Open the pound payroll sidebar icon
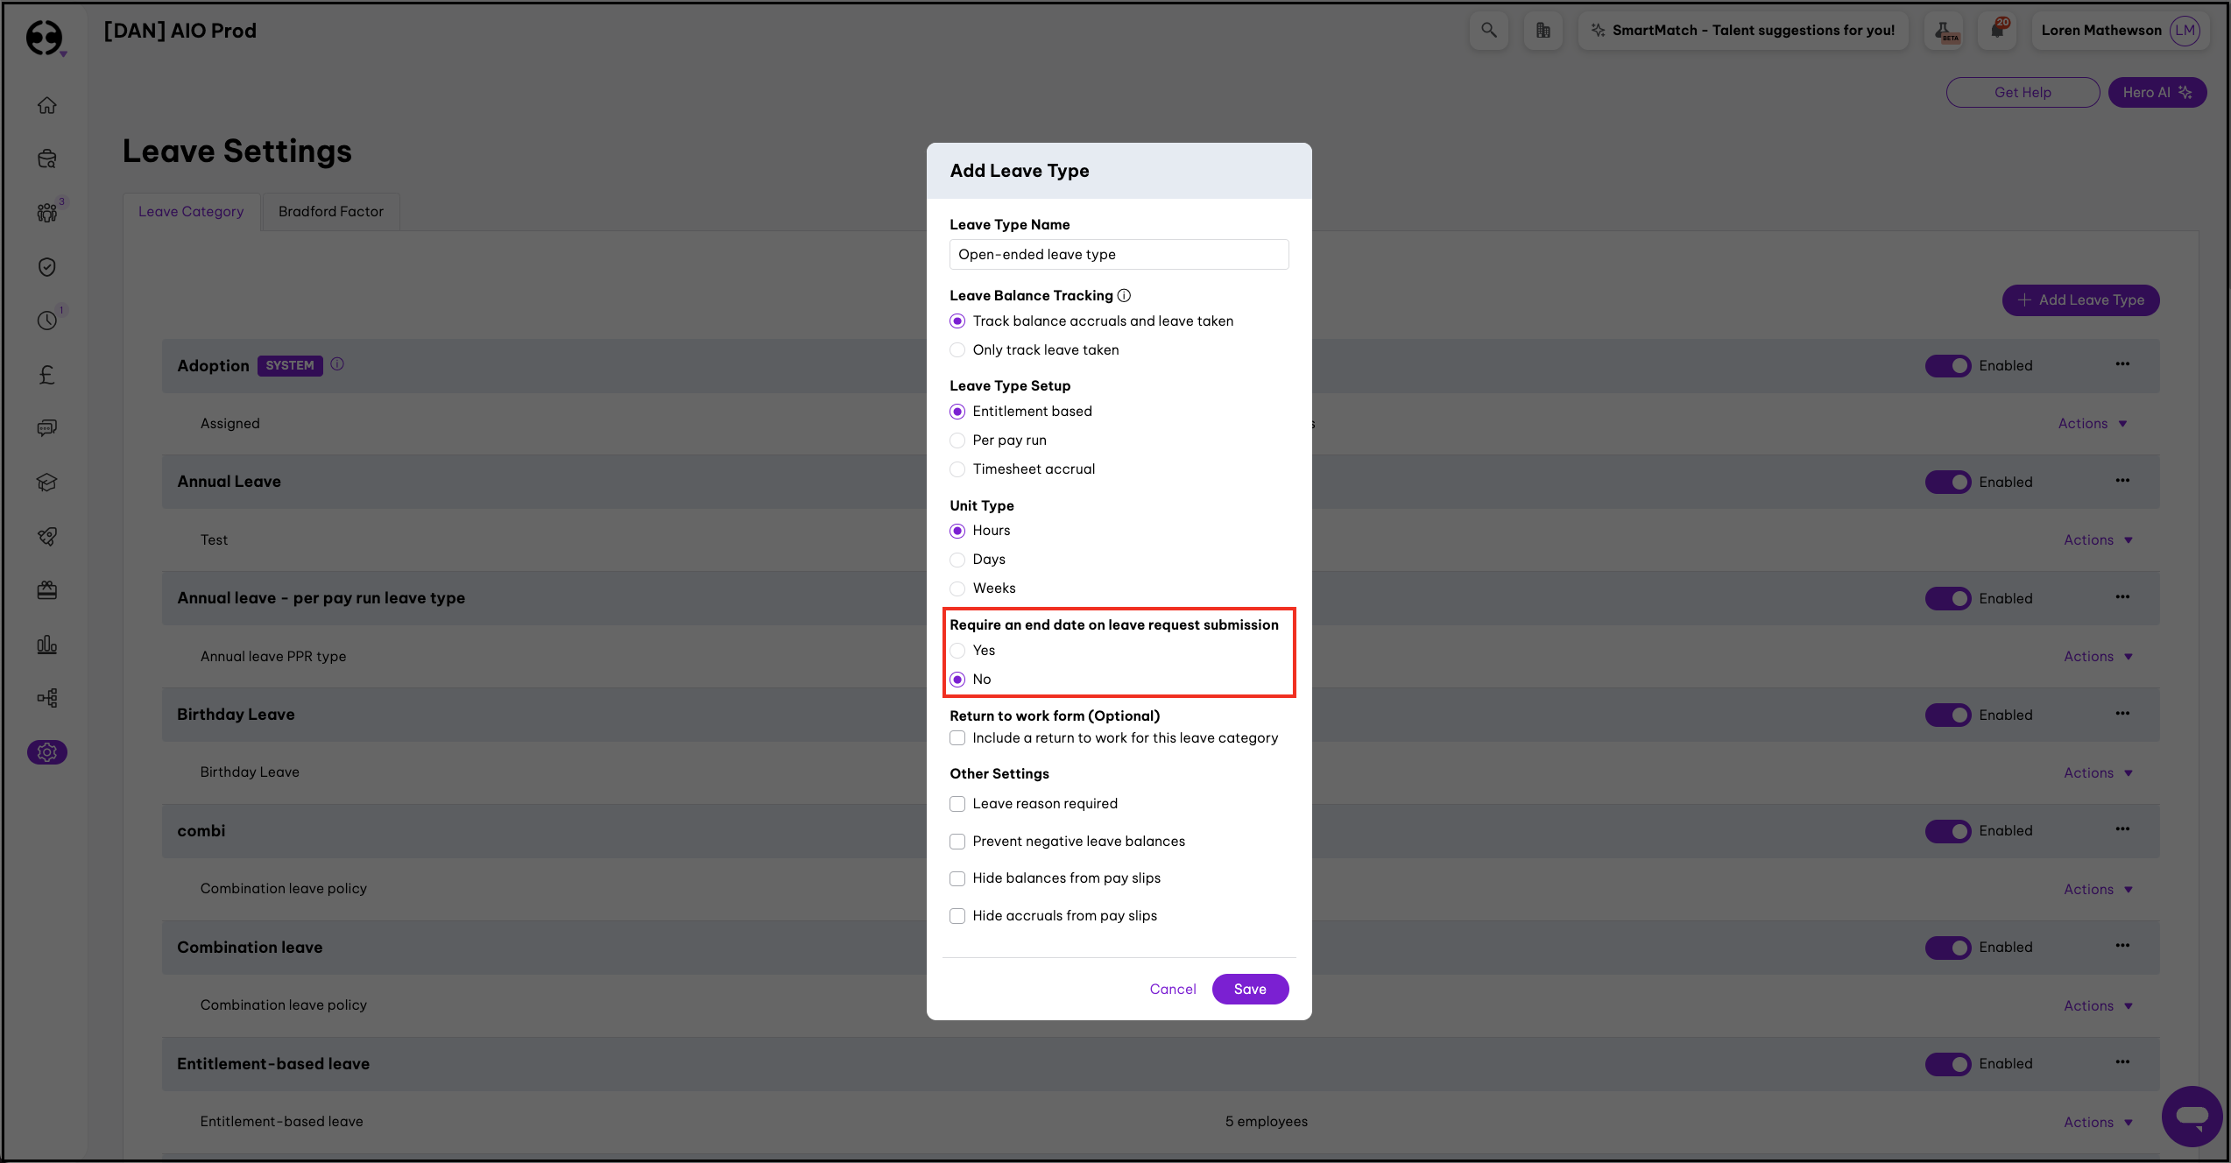 47,375
